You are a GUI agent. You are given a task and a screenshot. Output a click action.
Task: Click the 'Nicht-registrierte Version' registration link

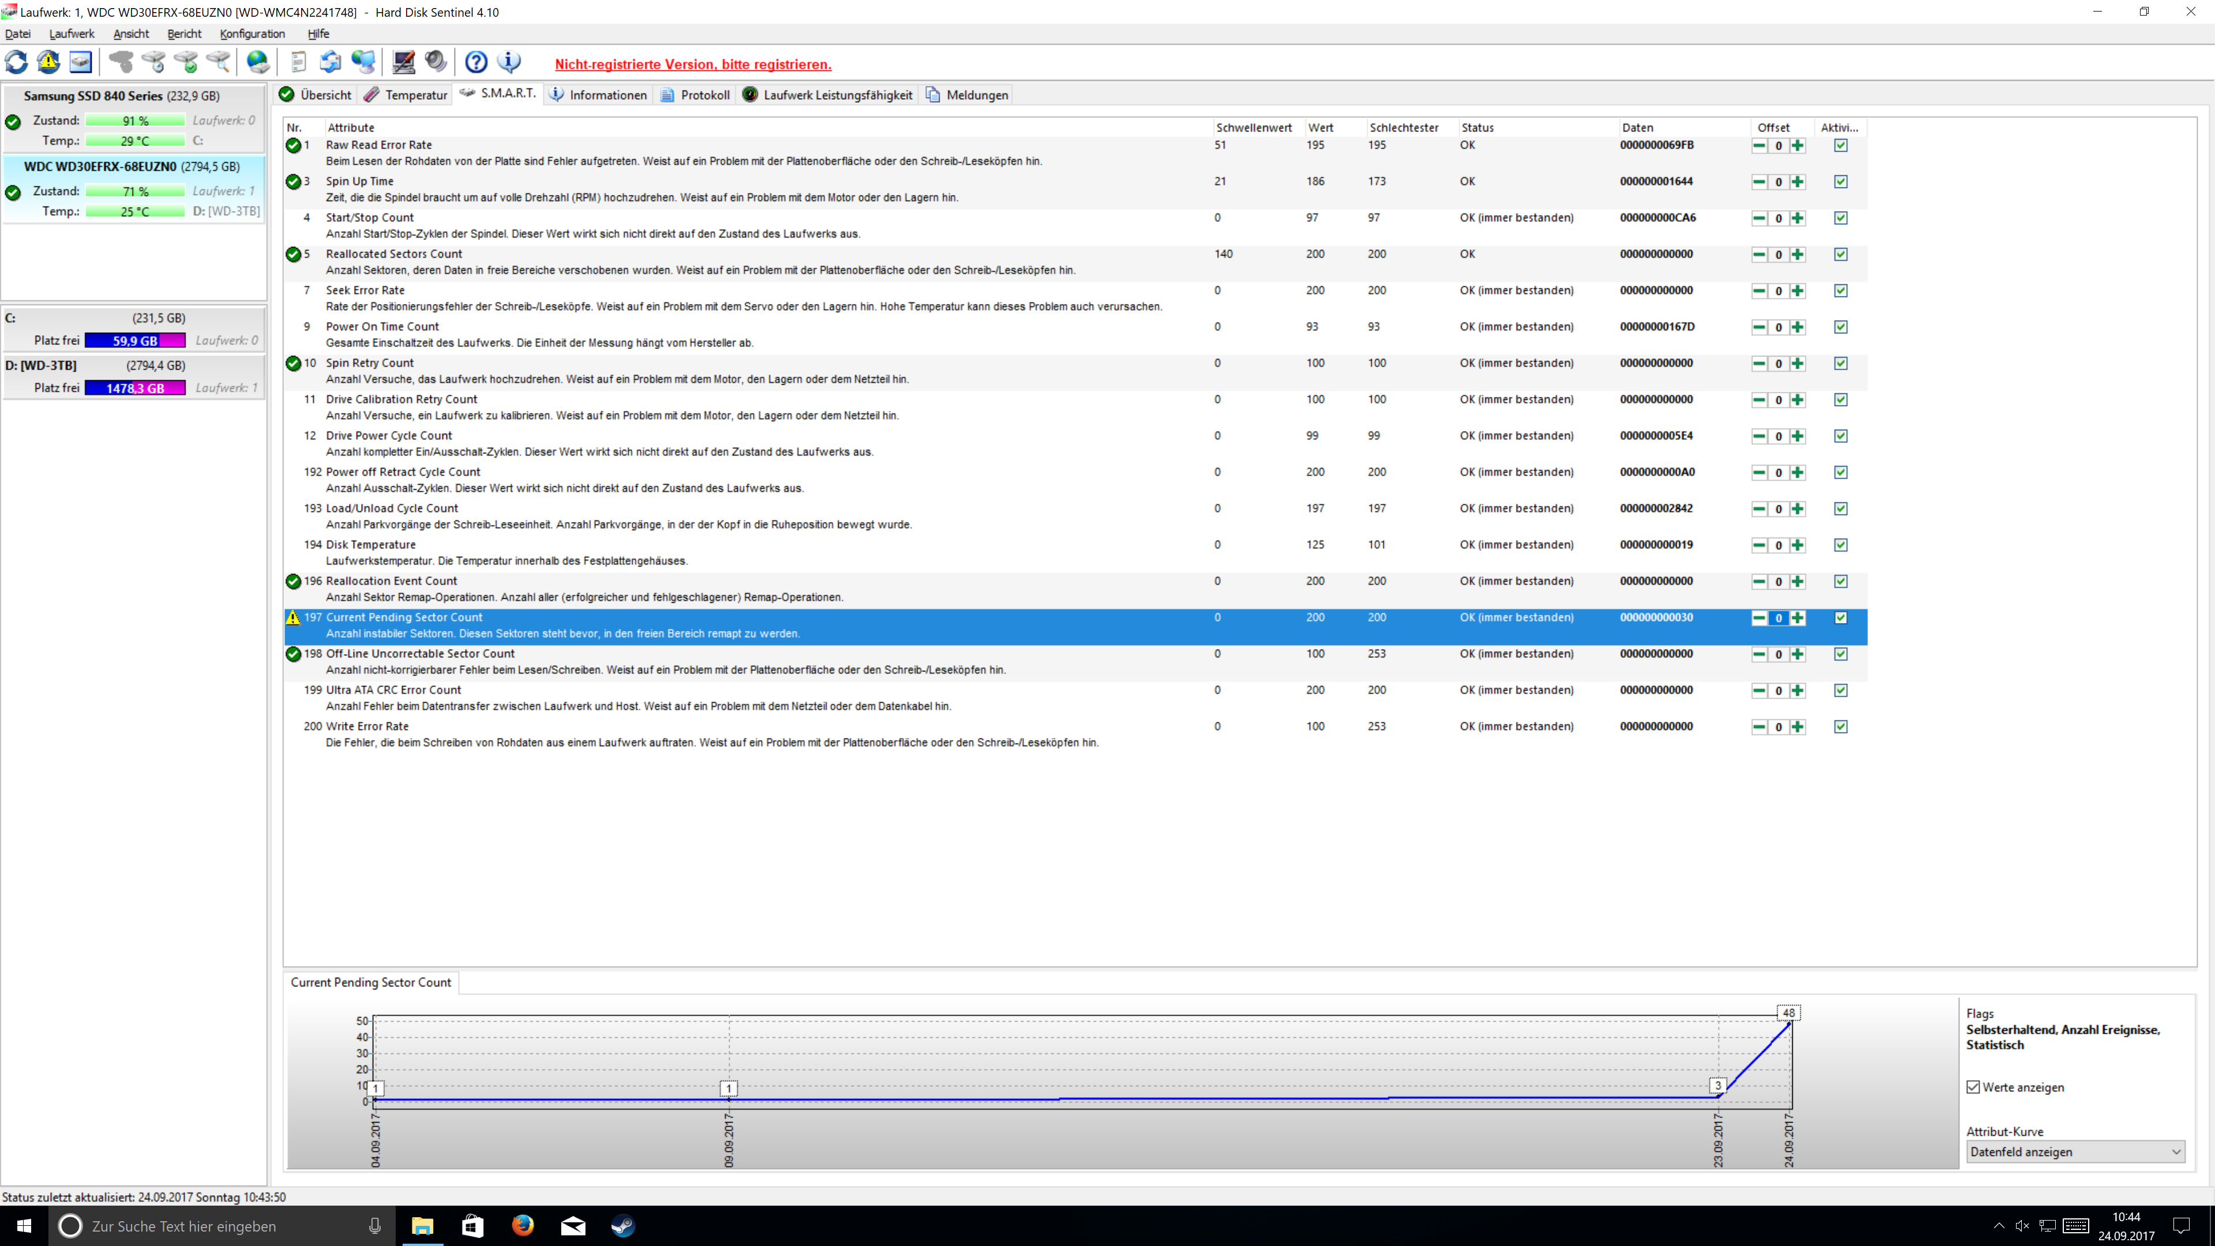click(x=692, y=65)
